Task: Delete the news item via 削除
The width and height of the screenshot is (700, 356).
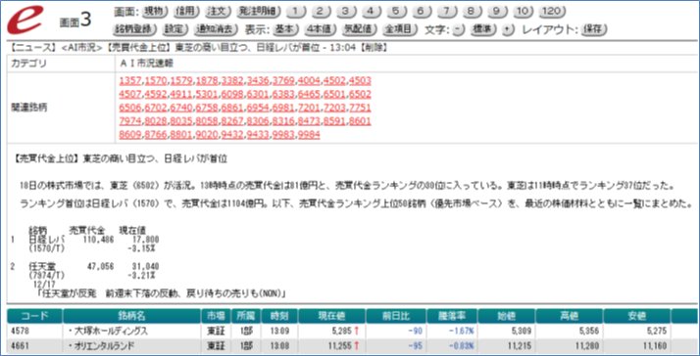Action: (375, 48)
